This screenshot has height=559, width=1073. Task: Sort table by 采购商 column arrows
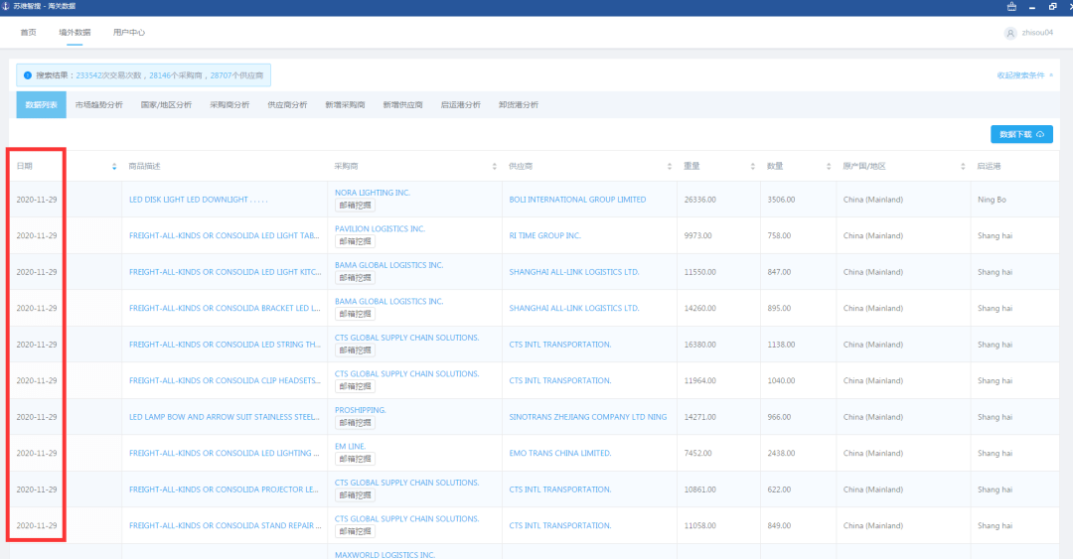point(494,166)
